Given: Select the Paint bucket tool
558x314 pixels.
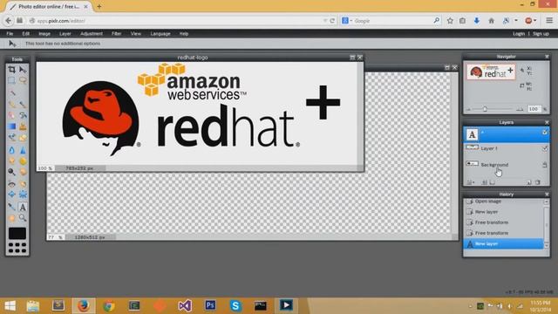Looking at the screenshot, I should pyautogui.click(x=23, y=115).
